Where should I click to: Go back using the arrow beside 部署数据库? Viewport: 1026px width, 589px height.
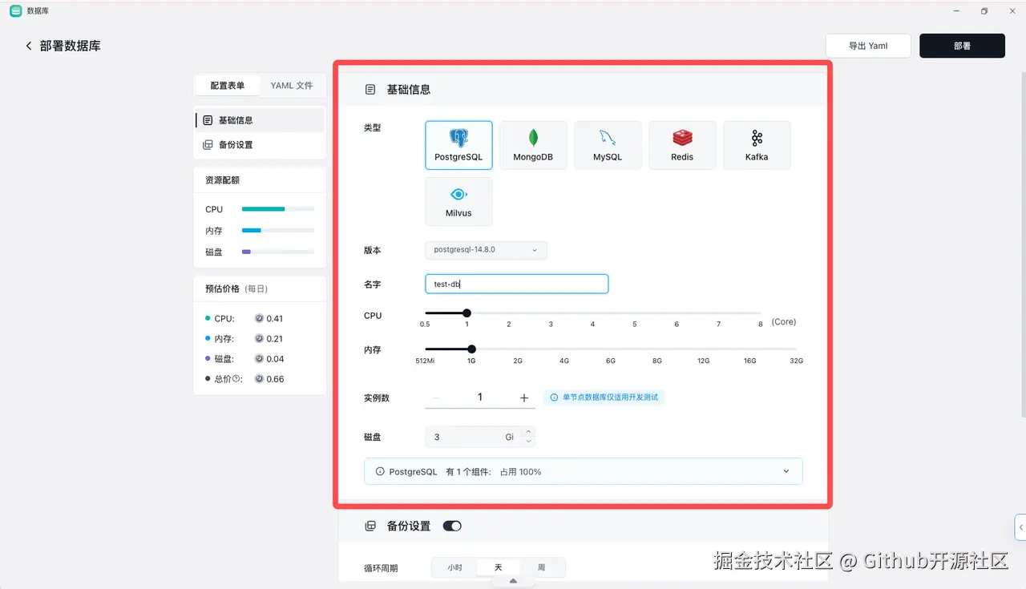pos(29,46)
